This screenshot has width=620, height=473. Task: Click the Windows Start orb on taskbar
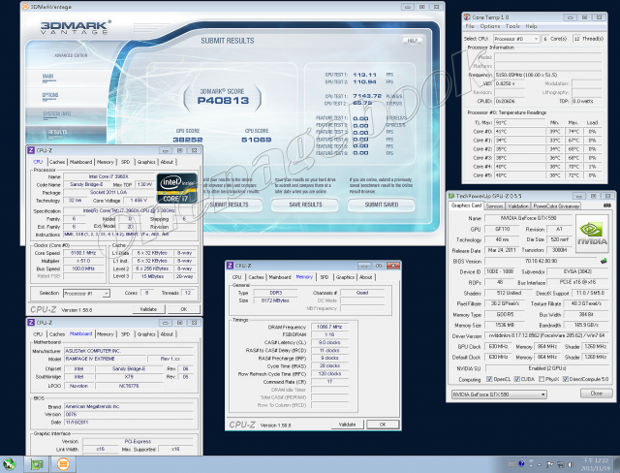9,464
